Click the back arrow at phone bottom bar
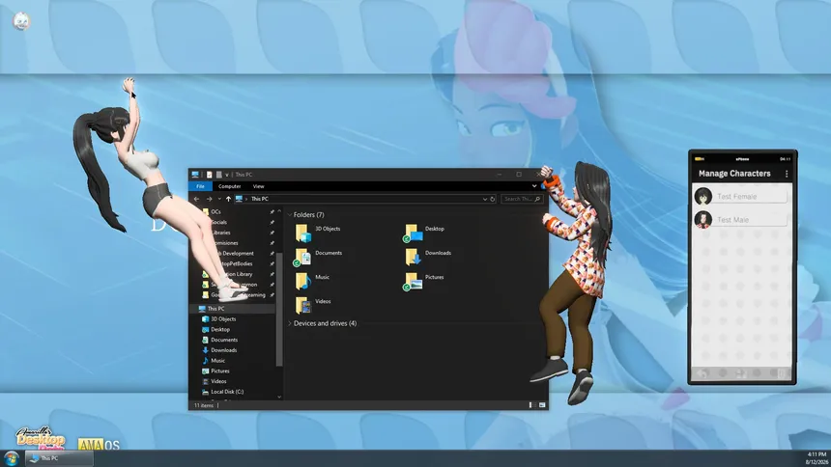Screen dimensions: 831x467 pyautogui.click(x=702, y=373)
